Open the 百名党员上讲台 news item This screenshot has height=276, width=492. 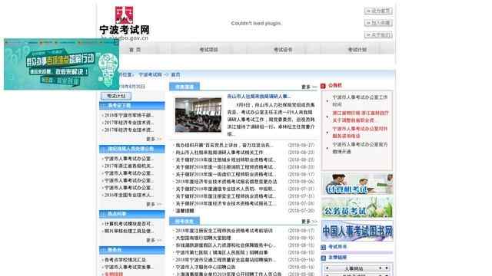pyautogui.click(x=224, y=145)
